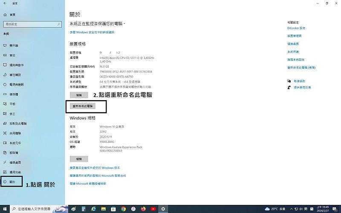
Task: Open Projecting to this PC (投影到此電腦)
Action: coord(15,124)
